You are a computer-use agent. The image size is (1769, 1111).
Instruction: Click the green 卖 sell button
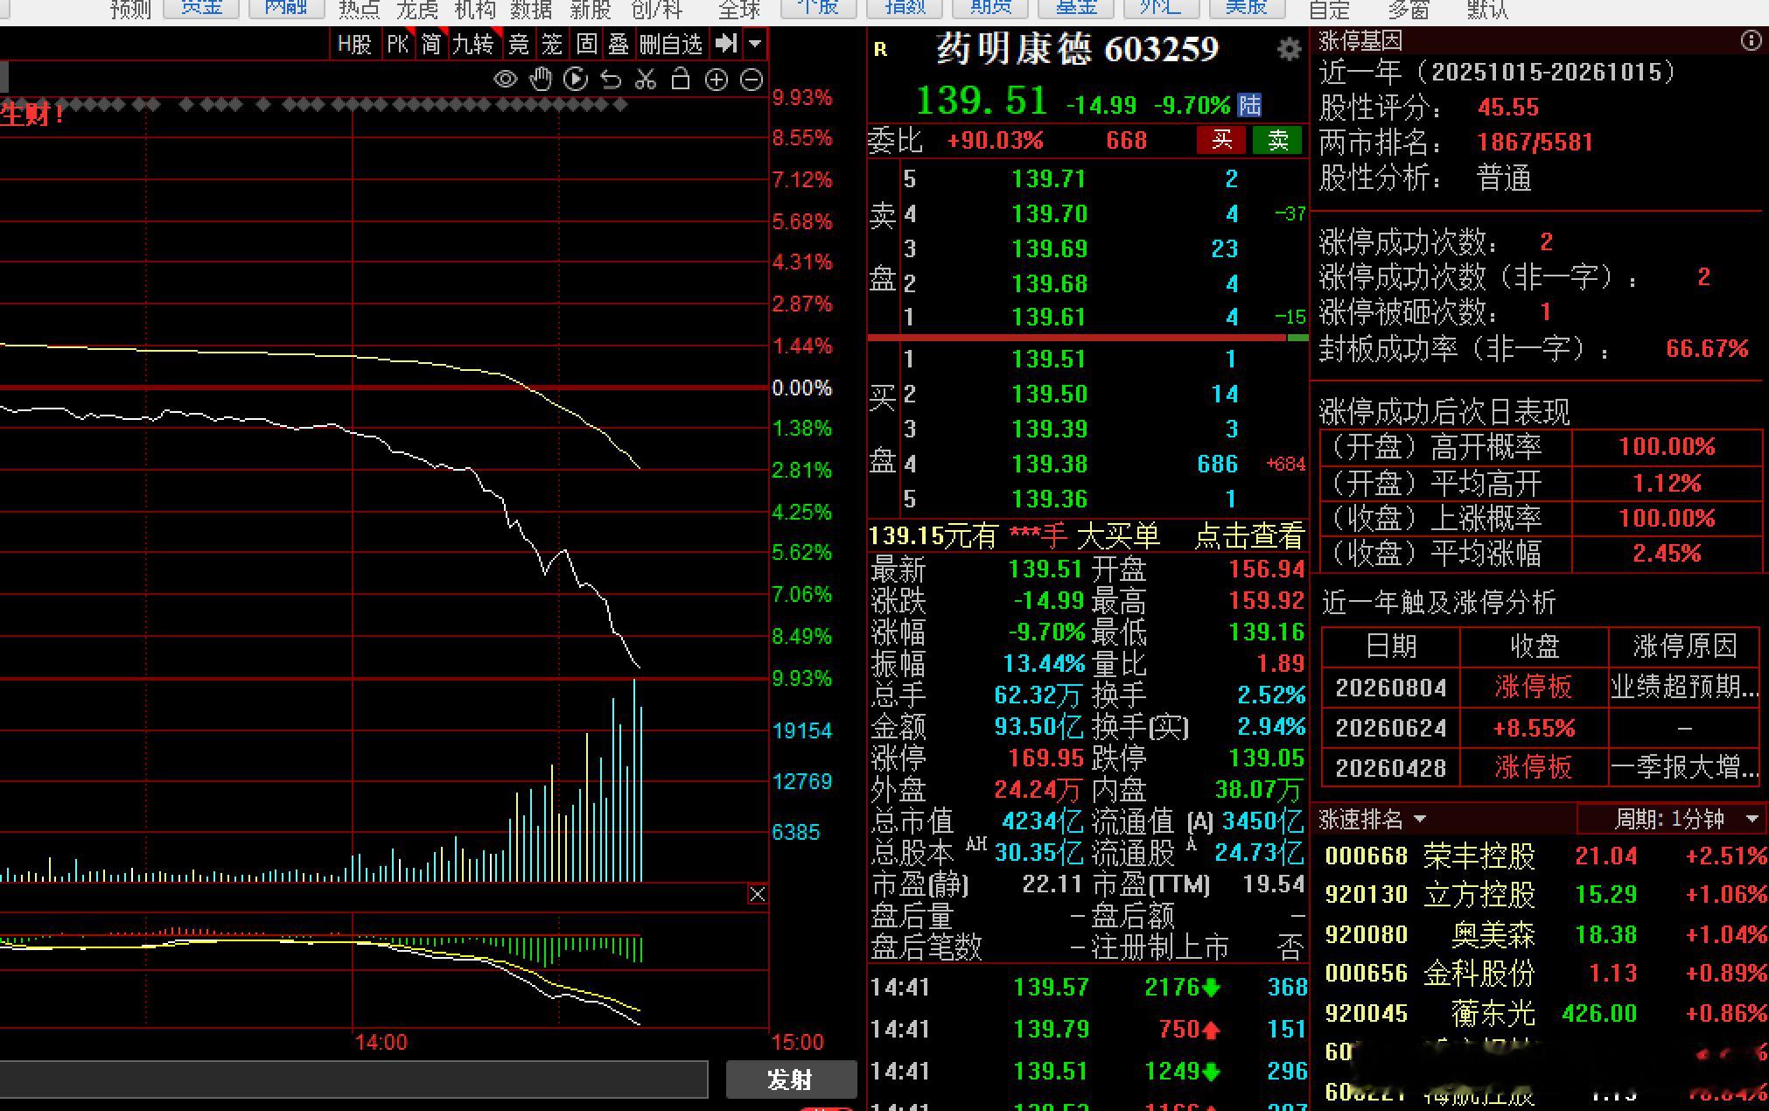pos(1277,140)
